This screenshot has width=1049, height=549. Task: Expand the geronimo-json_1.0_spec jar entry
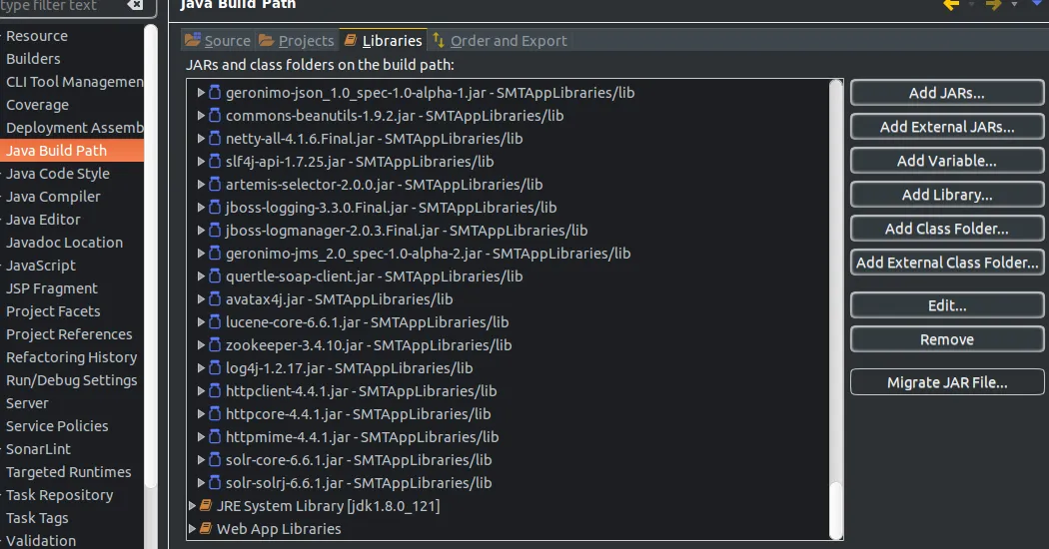[201, 92]
